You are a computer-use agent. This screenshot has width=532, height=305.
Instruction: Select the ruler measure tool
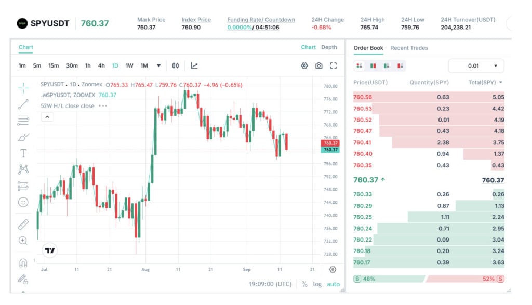pos(23,224)
